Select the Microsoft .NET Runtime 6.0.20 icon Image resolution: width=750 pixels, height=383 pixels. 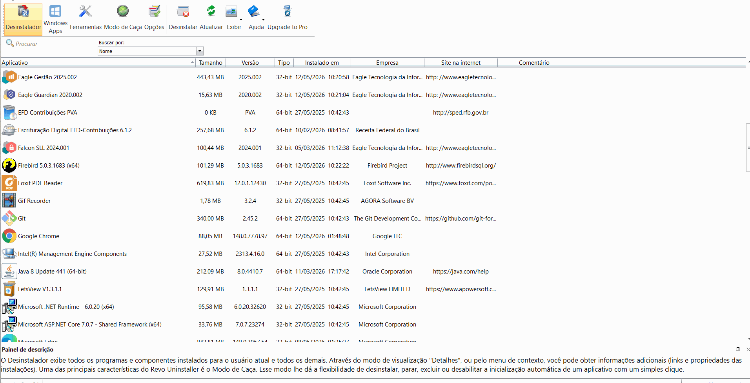tap(9, 307)
